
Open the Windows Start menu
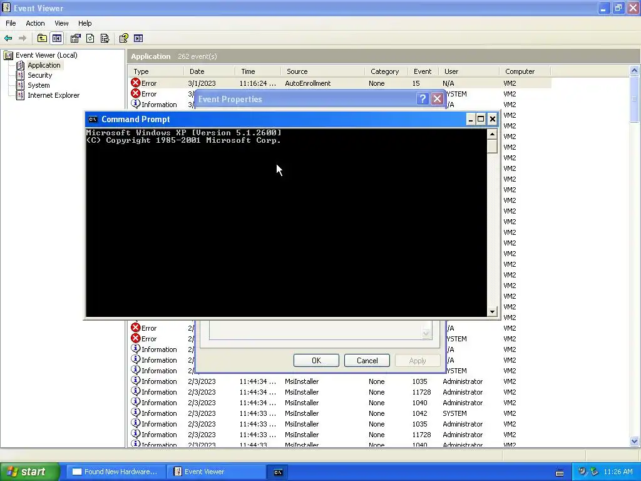(x=29, y=472)
